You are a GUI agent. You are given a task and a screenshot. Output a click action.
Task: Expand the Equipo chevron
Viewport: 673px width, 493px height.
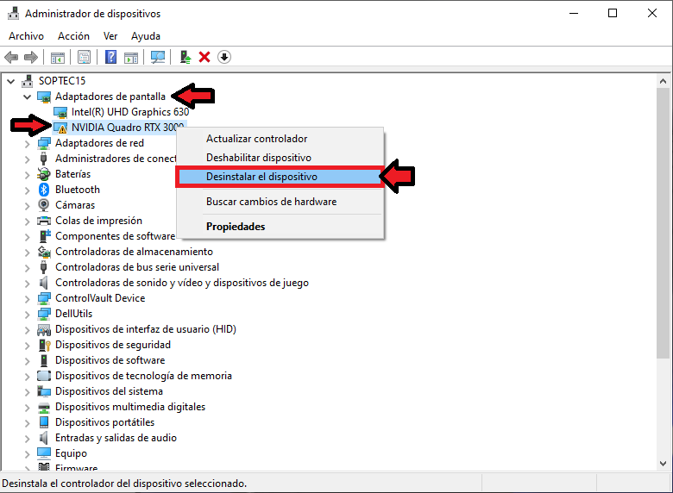(x=28, y=453)
